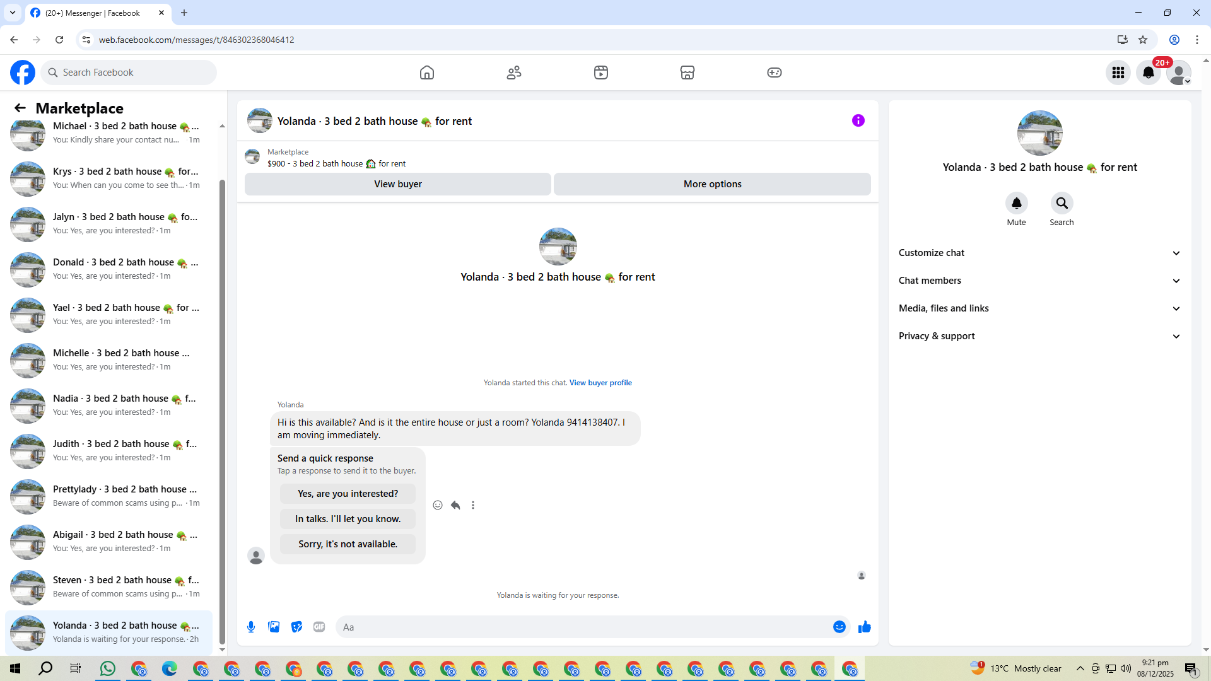The width and height of the screenshot is (1211, 681).
Task: Open the Marketplace storefront icon
Action: click(687, 73)
